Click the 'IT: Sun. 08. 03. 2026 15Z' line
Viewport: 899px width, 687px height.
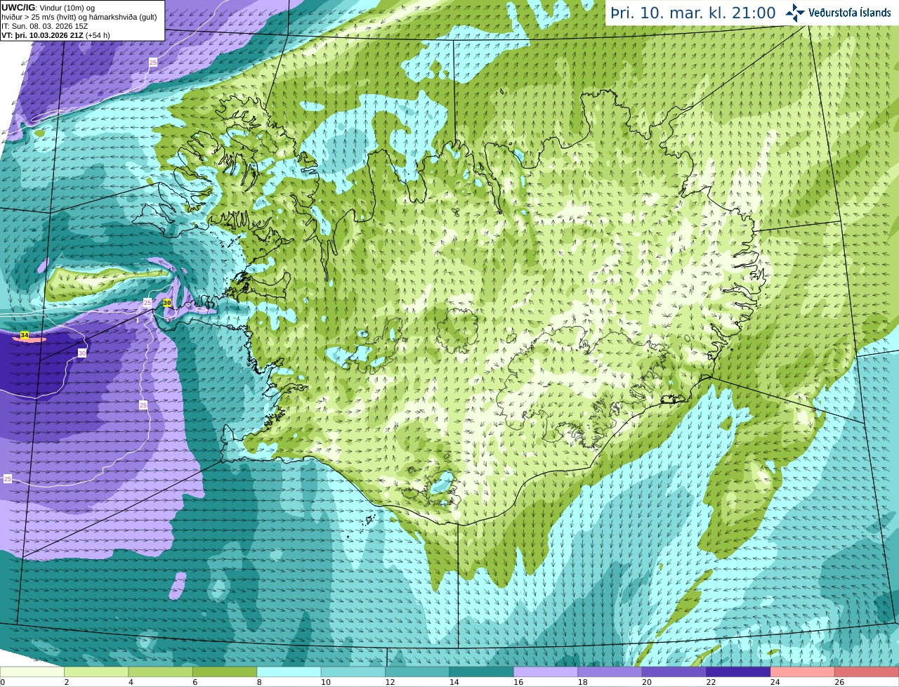coord(44,26)
